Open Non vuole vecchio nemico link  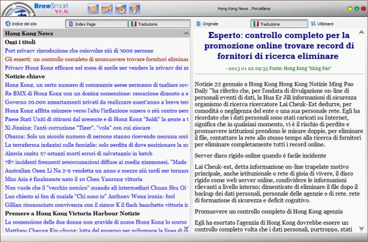point(96,187)
